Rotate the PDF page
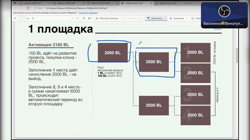This screenshot has height=140, width=250. pos(84,18)
